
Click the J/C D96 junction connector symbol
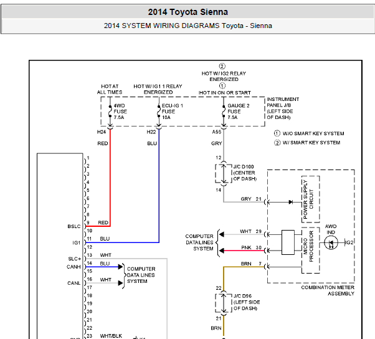tap(224, 303)
